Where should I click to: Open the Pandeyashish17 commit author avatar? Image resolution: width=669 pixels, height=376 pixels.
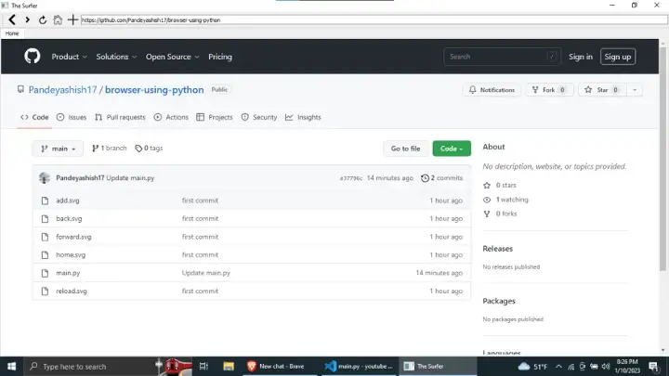click(45, 177)
